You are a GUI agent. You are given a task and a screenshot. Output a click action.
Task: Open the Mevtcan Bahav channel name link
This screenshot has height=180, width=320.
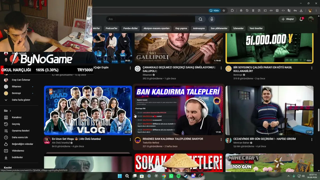click(242, 143)
